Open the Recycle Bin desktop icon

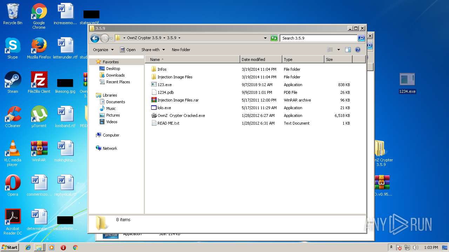tap(13, 14)
